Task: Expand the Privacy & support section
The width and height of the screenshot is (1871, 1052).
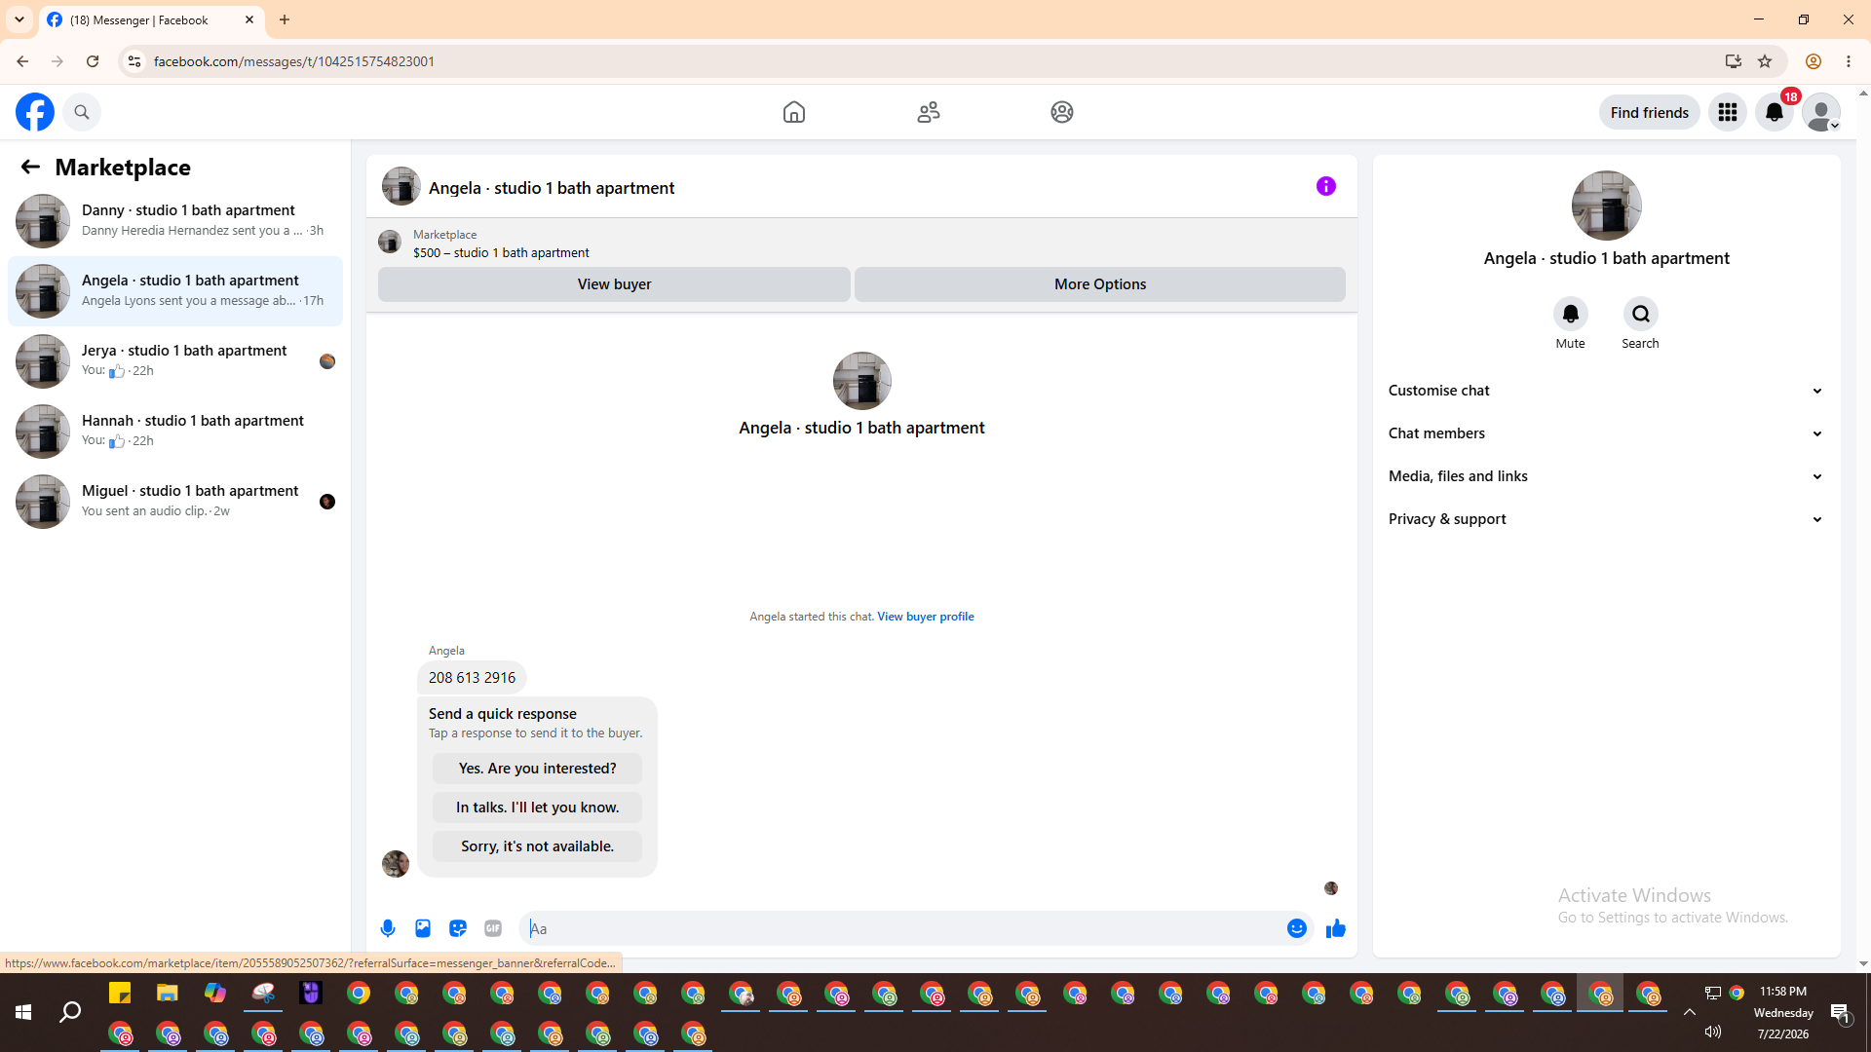Action: (x=1606, y=519)
